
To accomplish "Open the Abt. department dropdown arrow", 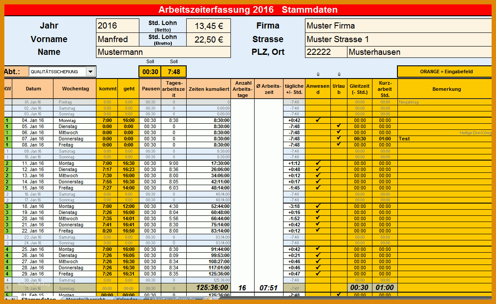I will [x=90, y=72].
